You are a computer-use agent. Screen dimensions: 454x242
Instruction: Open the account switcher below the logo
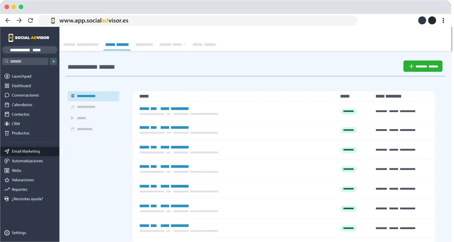click(x=30, y=50)
